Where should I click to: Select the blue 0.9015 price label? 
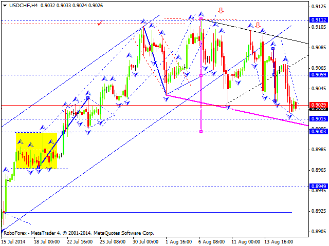(x=319, y=119)
